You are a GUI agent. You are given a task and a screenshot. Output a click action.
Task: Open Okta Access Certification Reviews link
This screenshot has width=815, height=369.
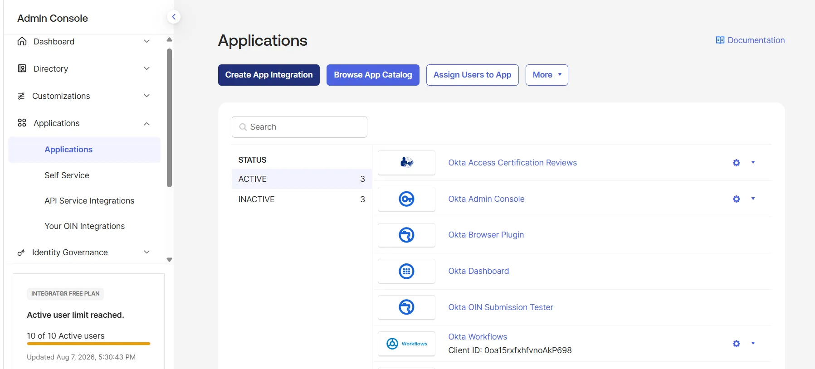(512, 163)
